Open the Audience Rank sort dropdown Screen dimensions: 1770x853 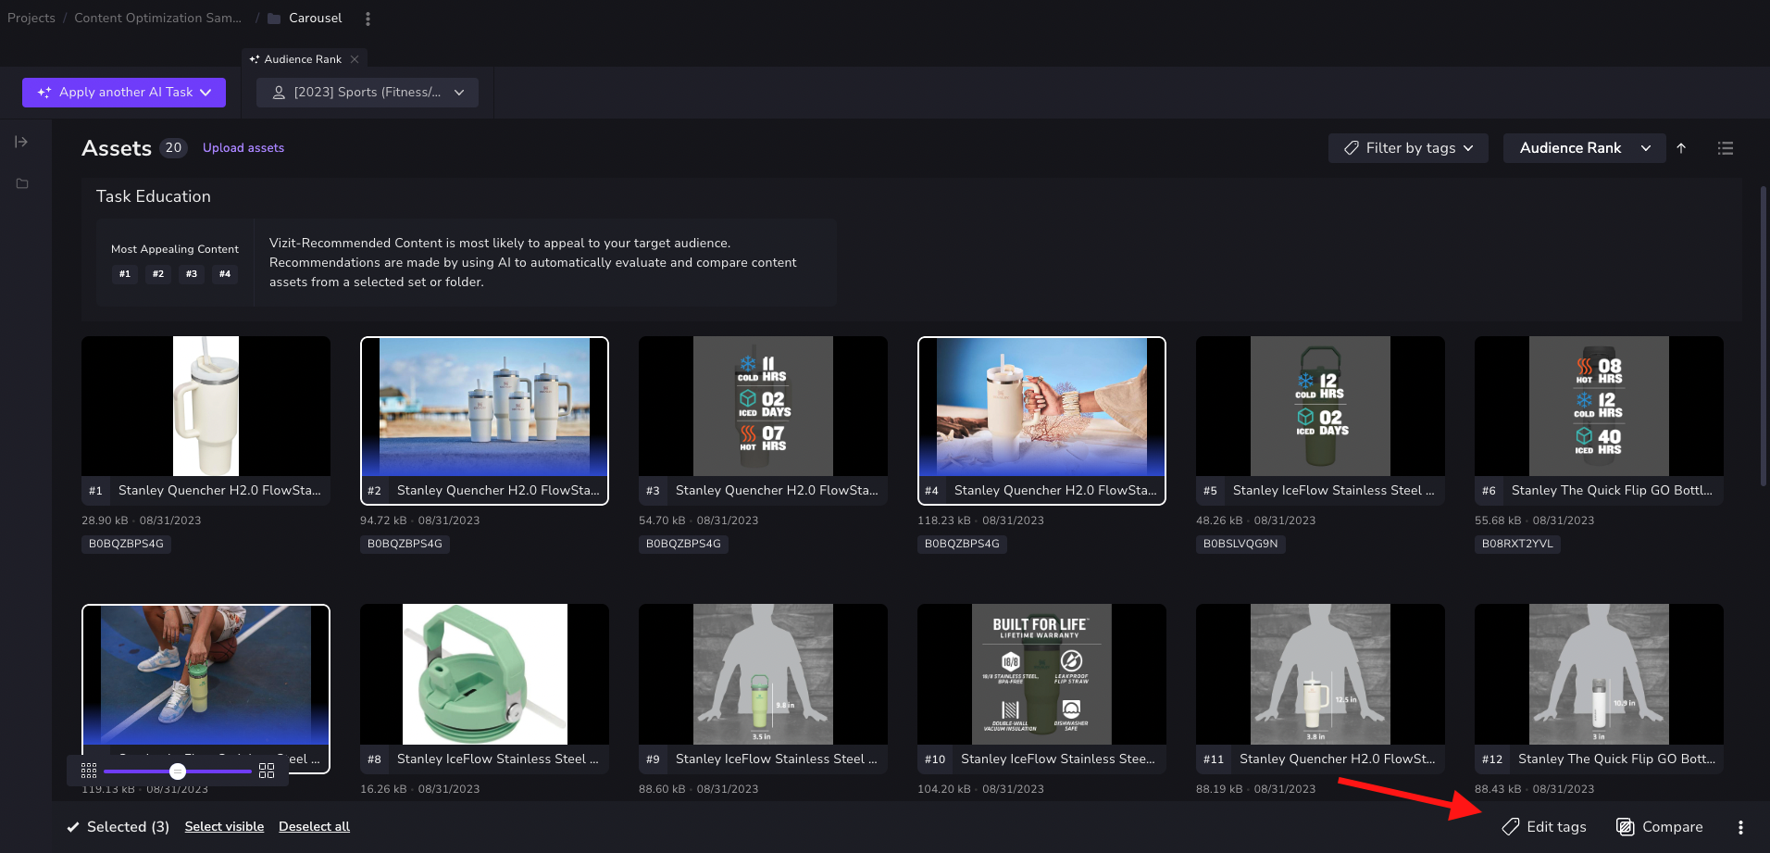(1585, 148)
